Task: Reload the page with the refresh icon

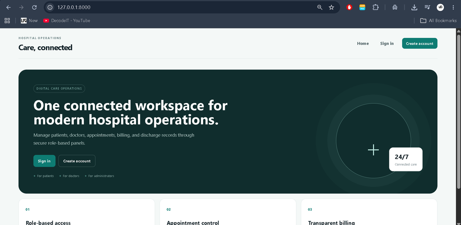Action: coord(34,7)
